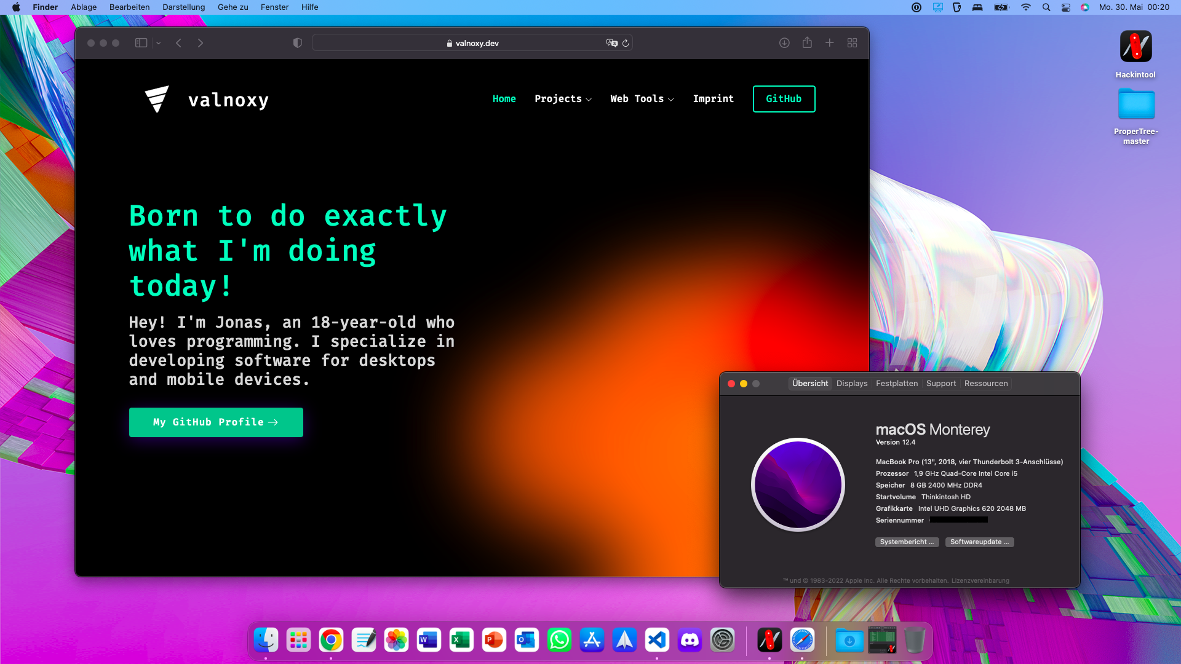Click the Softwareupdate button
This screenshot has height=664, width=1181.
pos(979,542)
